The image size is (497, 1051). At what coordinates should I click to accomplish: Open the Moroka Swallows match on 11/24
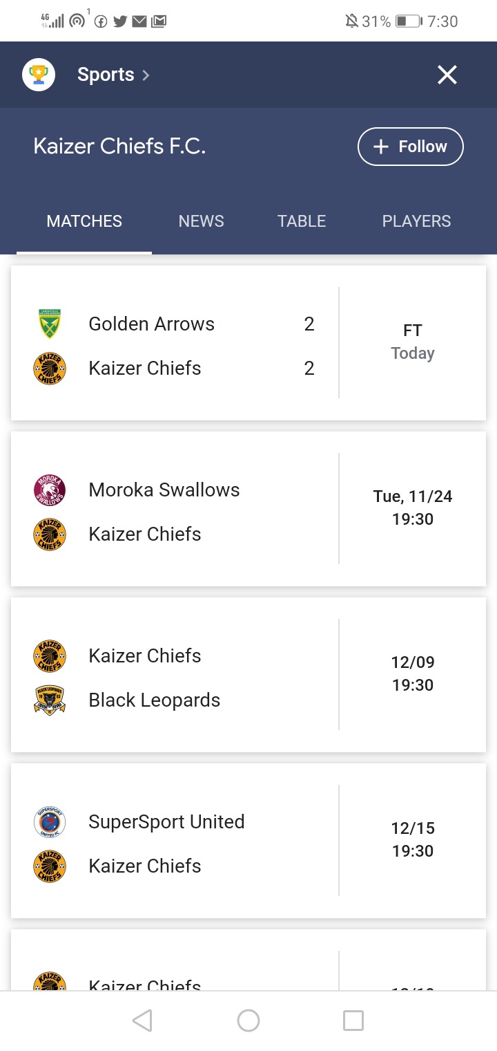point(248,509)
